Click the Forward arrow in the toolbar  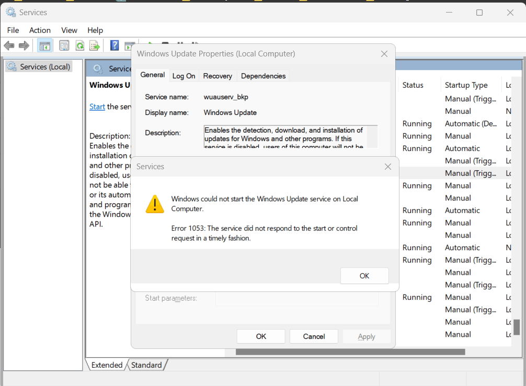24,45
